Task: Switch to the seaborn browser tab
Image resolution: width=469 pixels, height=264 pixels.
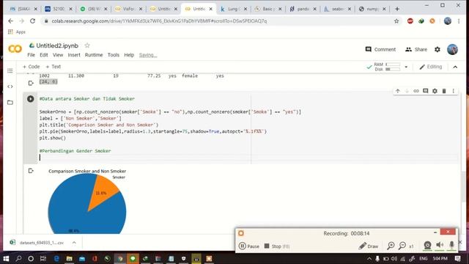Action: tap(336, 9)
